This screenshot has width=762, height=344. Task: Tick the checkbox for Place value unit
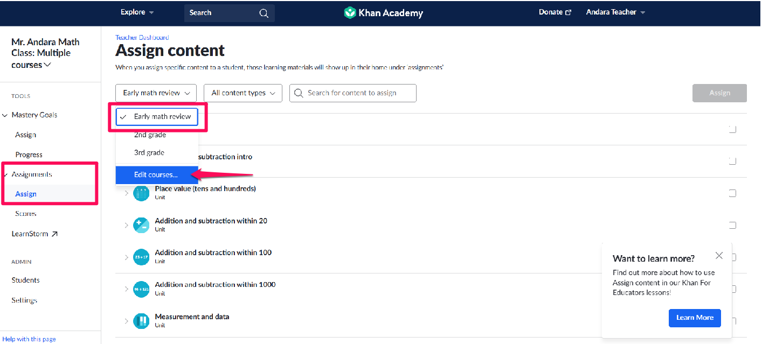(732, 193)
